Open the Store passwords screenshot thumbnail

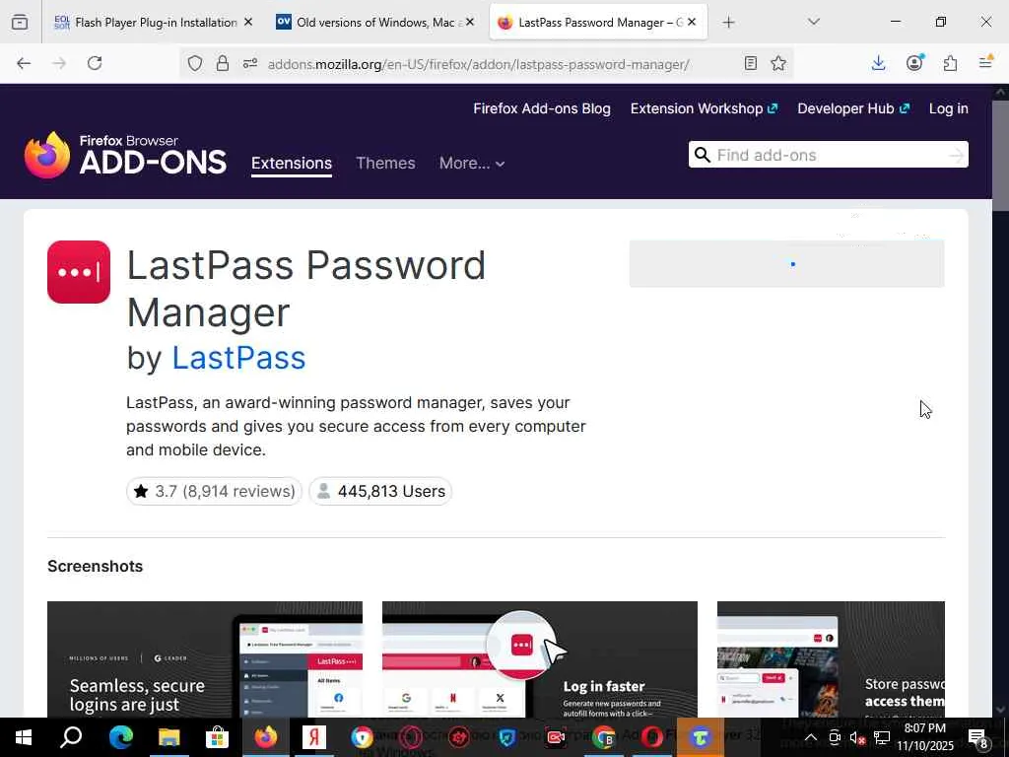tap(831, 659)
